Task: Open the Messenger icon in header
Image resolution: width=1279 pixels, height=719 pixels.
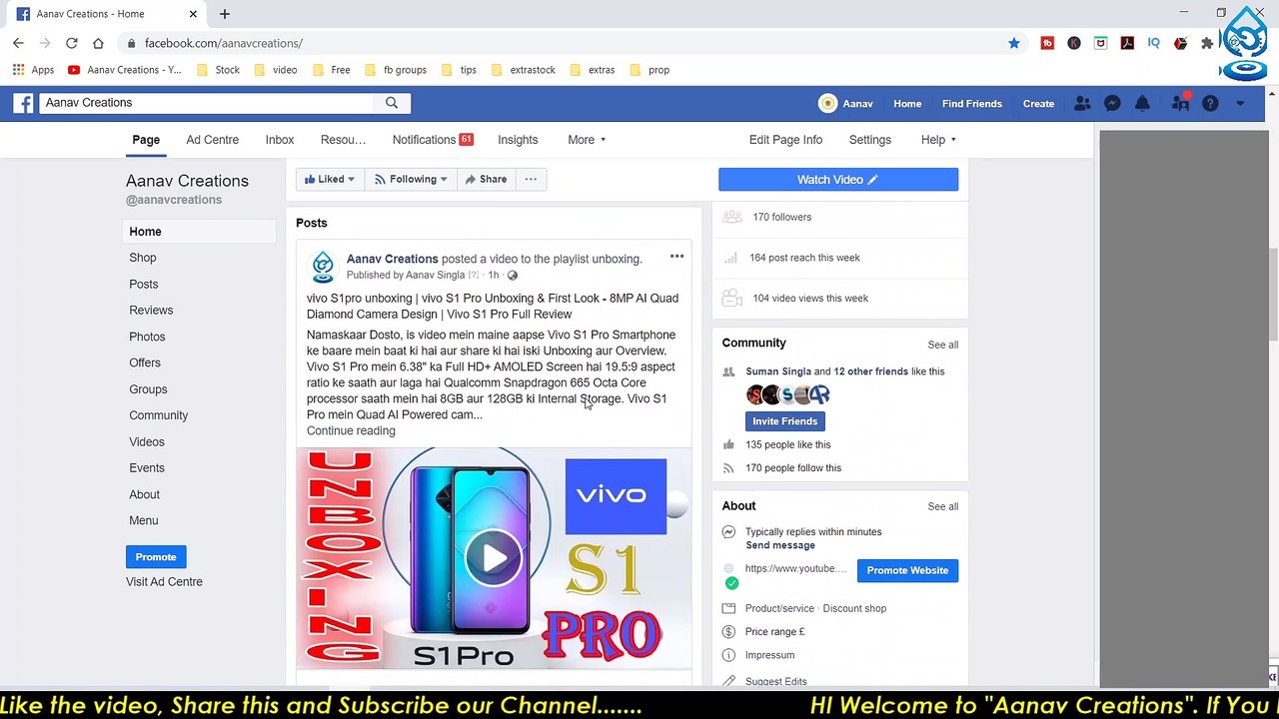Action: click(x=1112, y=103)
